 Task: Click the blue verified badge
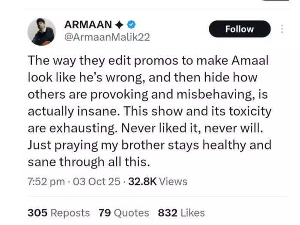click(x=132, y=24)
